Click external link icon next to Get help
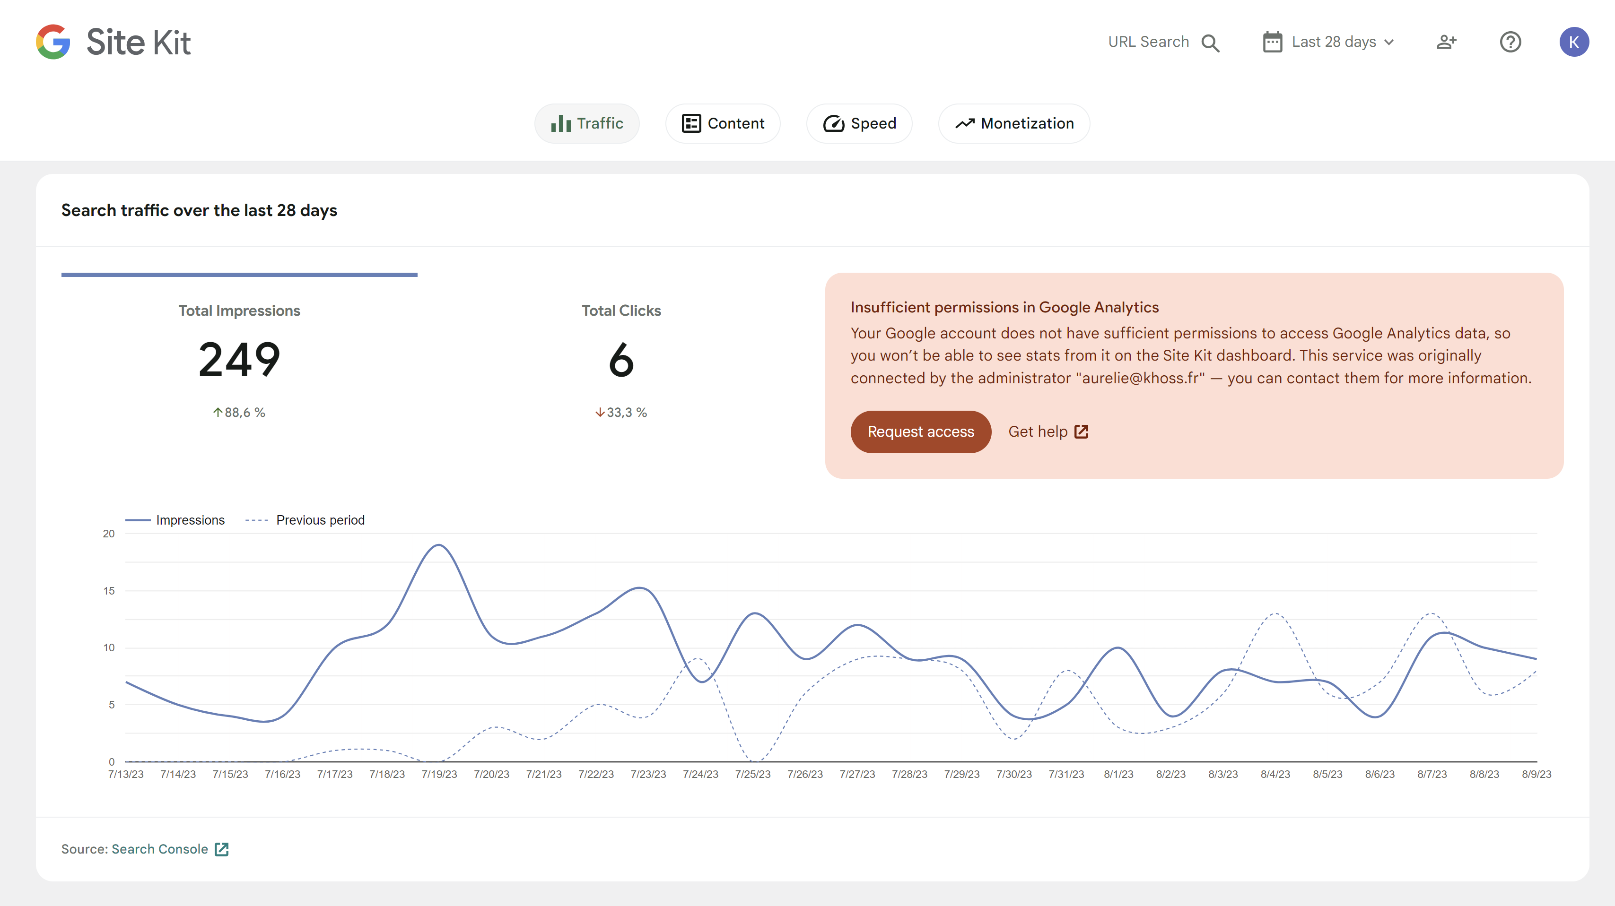 click(1082, 431)
